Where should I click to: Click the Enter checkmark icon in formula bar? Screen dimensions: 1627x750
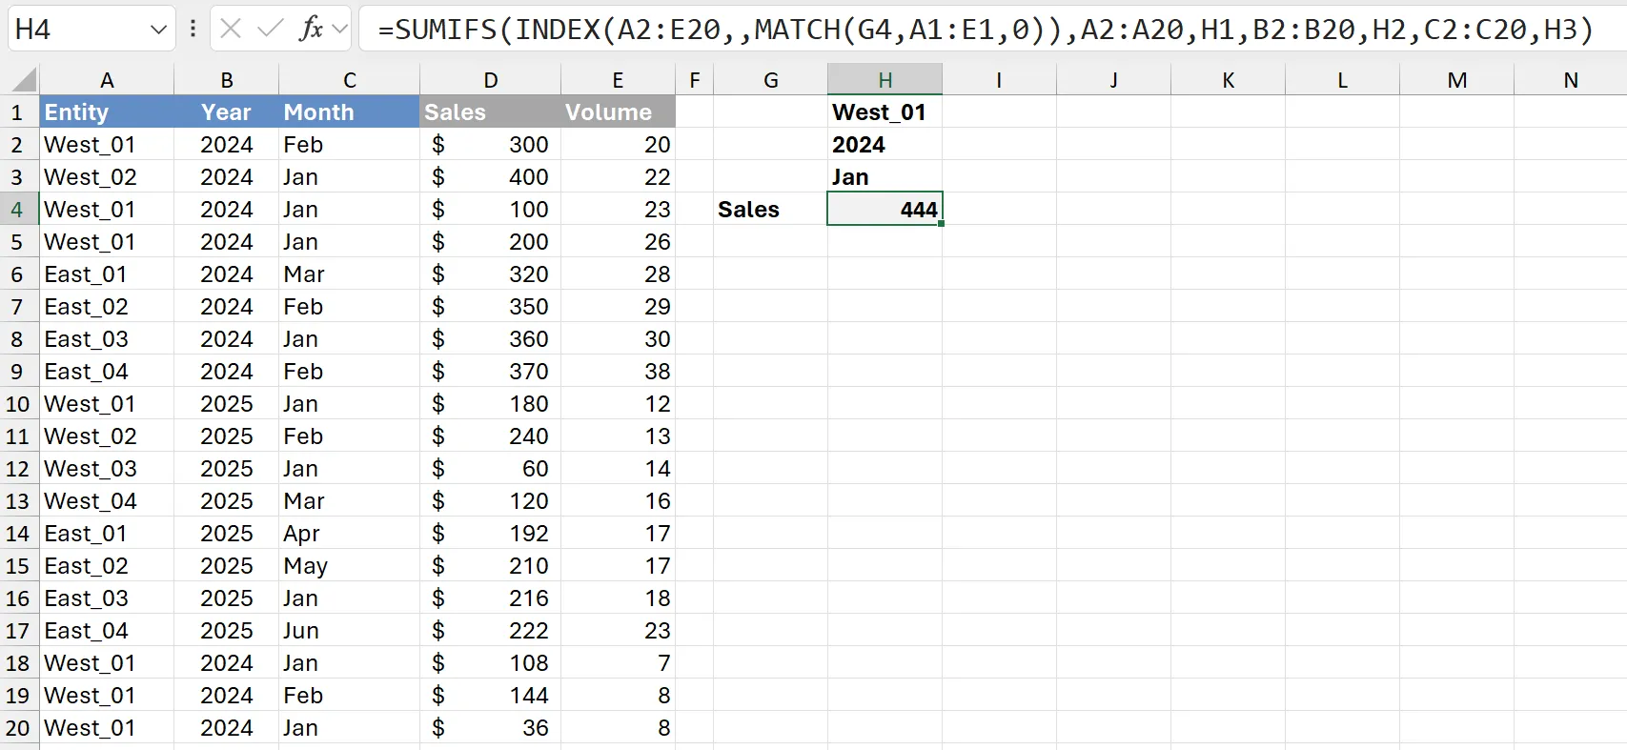tap(270, 30)
